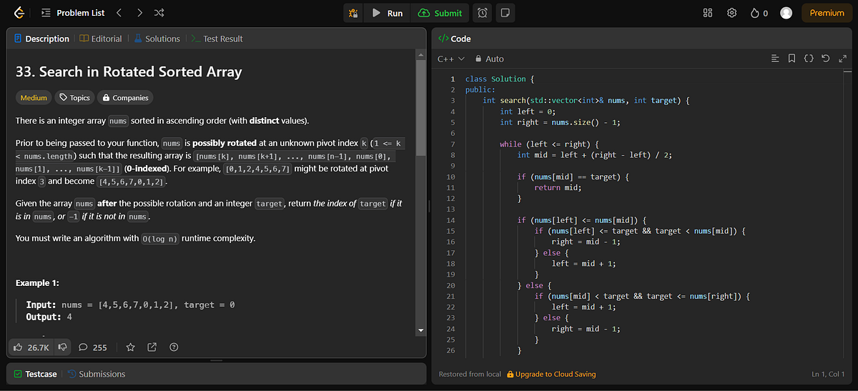Open the layout grid icon

[x=708, y=13]
